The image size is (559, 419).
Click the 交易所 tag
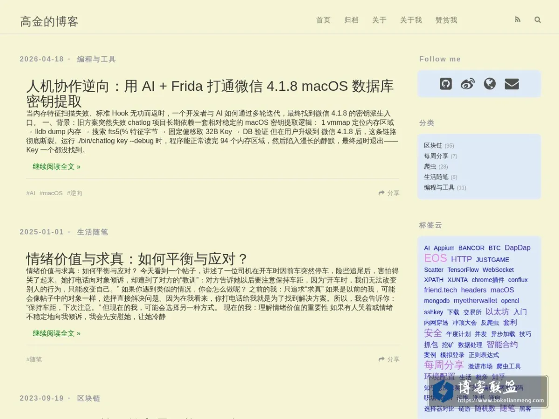[472, 312]
